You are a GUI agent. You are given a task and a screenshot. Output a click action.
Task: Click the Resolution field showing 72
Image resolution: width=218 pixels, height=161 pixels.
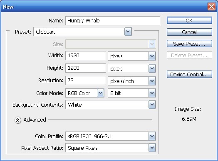click(x=86, y=80)
